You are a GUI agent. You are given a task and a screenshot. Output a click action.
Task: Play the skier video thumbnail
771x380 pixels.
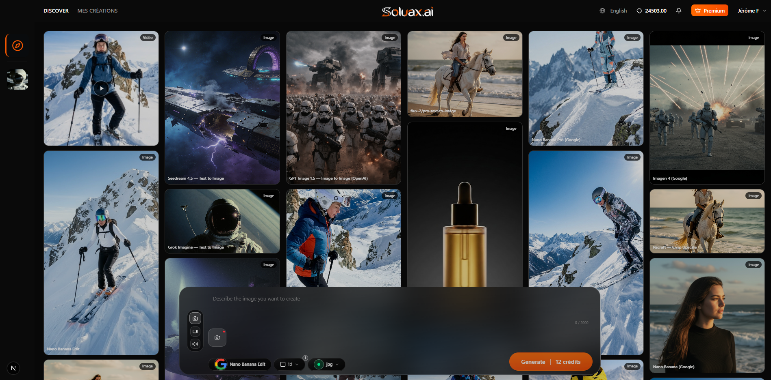click(101, 88)
